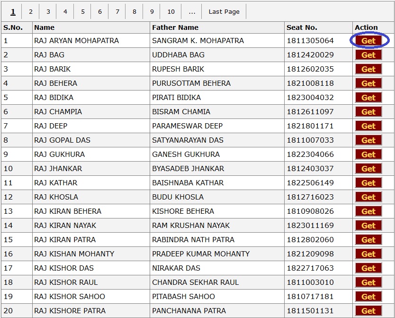Viewport: 395px width, 318px height.
Task: Select father name CHANDRA SEKHAR RAUL
Action: point(195,282)
